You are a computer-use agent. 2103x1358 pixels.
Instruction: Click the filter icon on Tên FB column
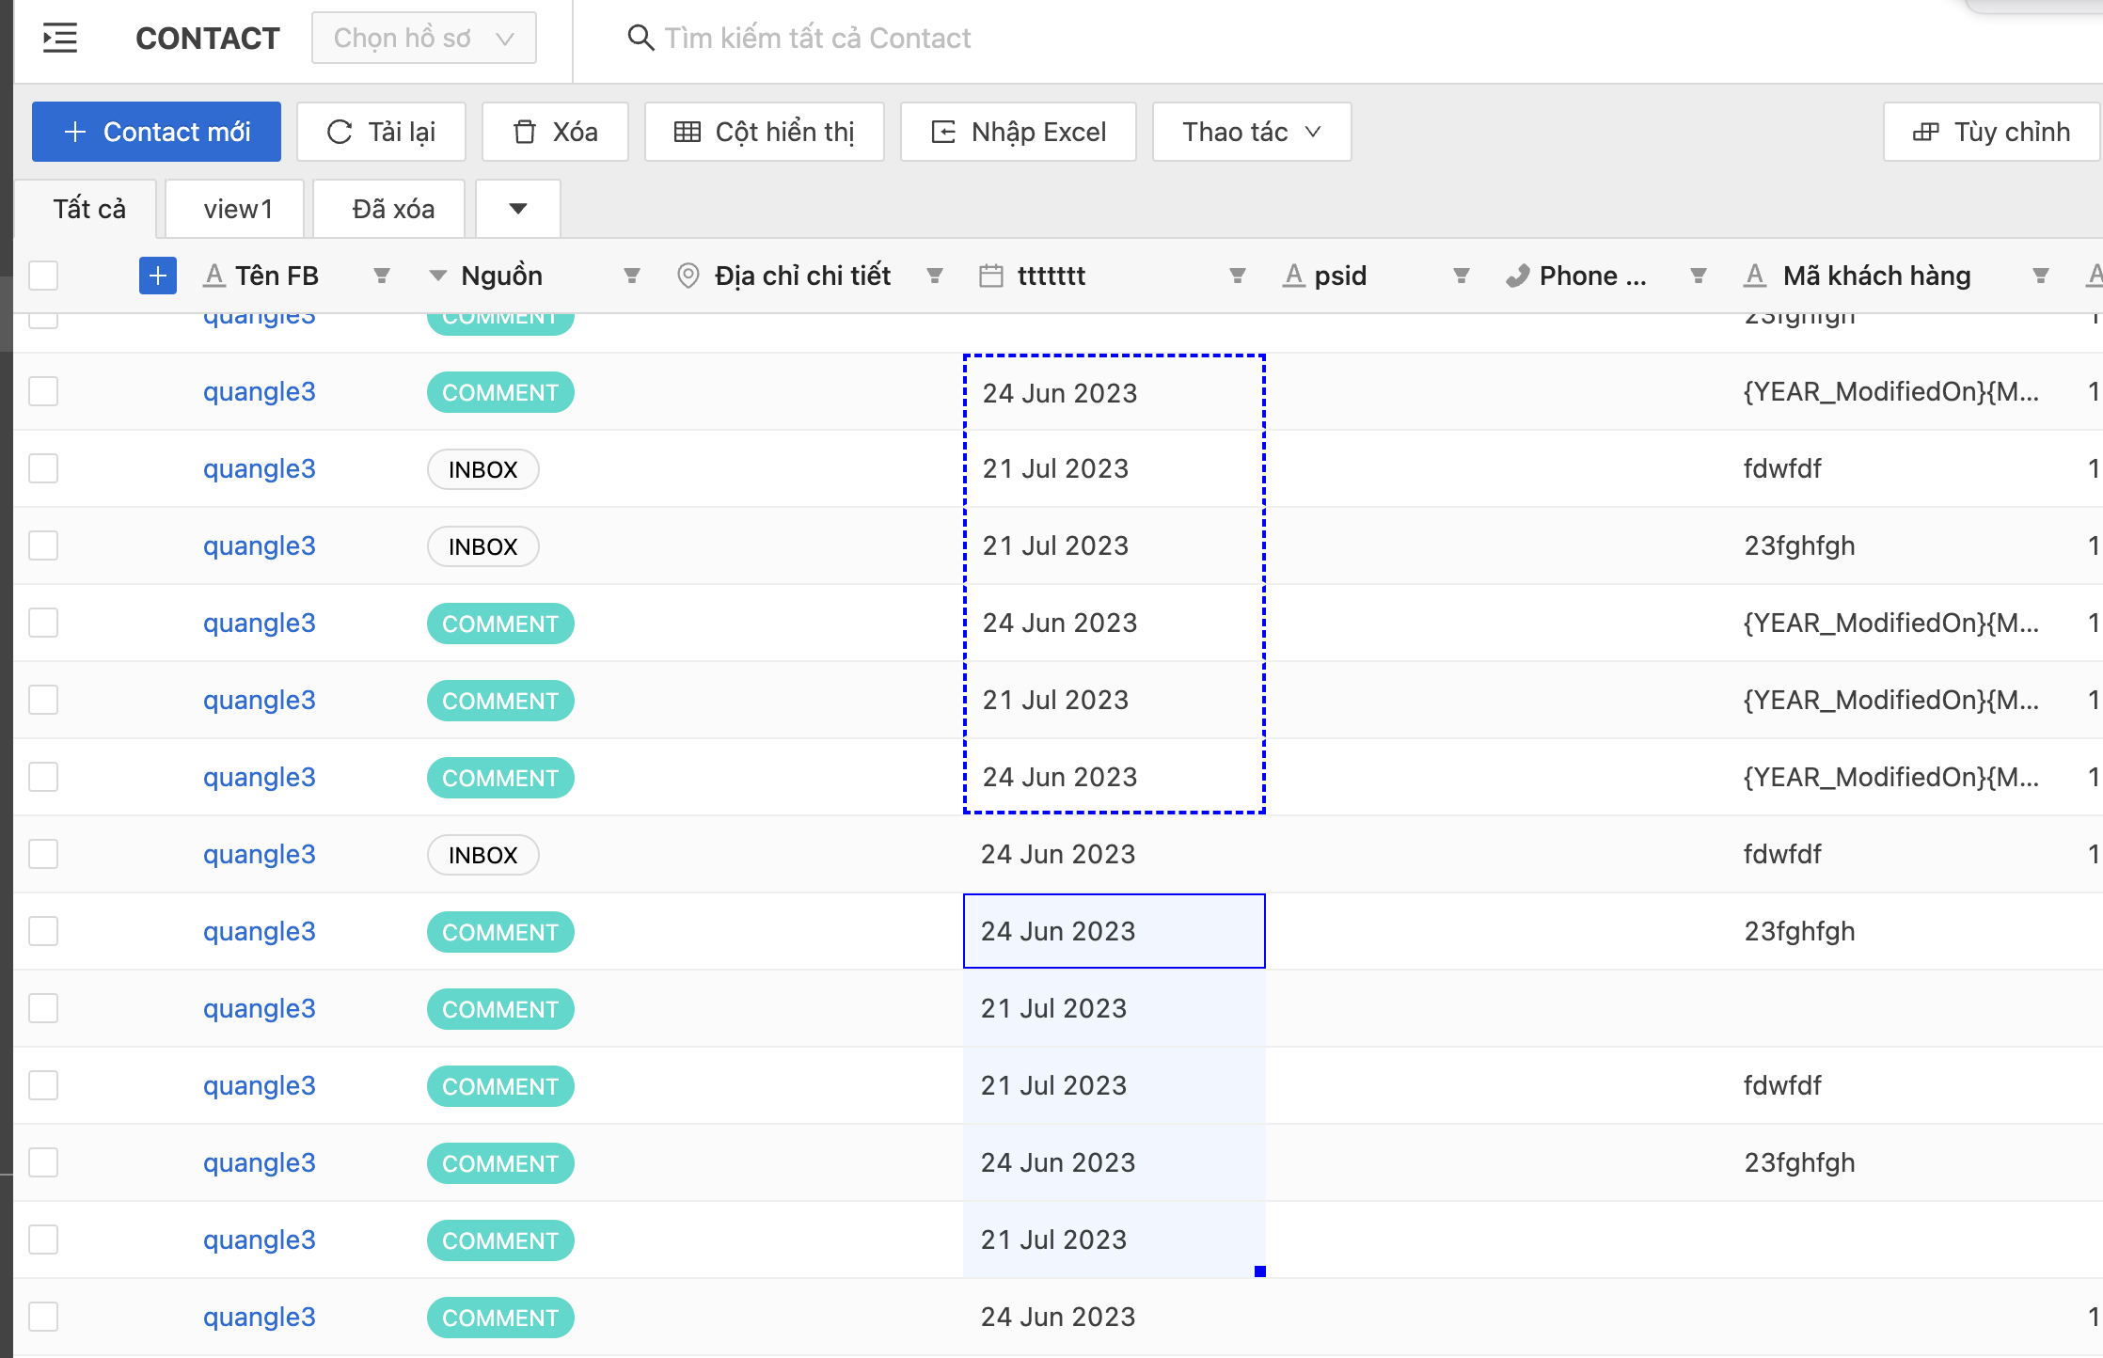coord(381,276)
